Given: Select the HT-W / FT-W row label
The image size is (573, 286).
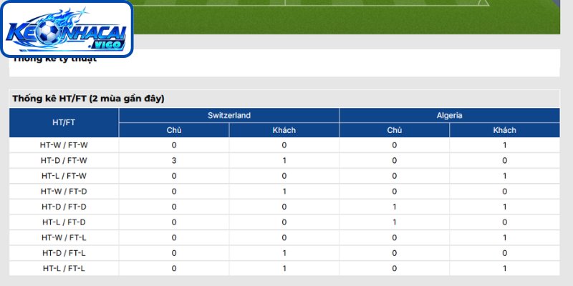Looking at the screenshot, I should pyautogui.click(x=64, y=145).
